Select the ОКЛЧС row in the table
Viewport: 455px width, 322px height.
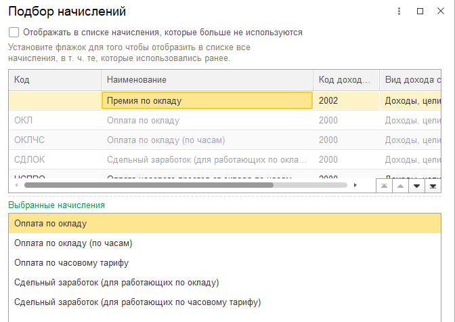(54, 140)
